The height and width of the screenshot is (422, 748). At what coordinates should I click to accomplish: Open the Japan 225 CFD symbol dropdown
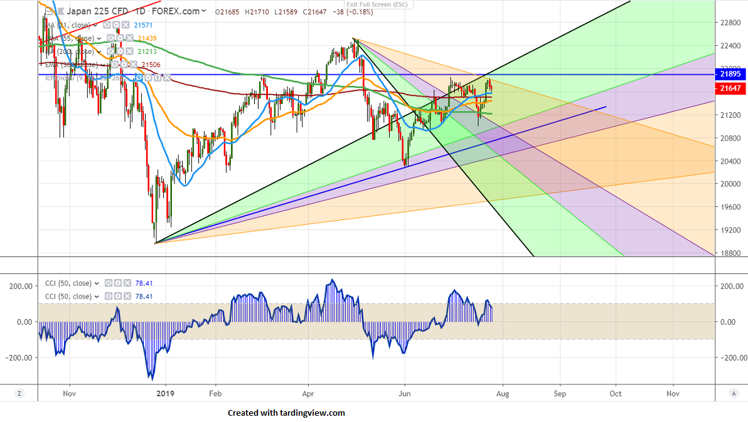click(x=204, y=11)
